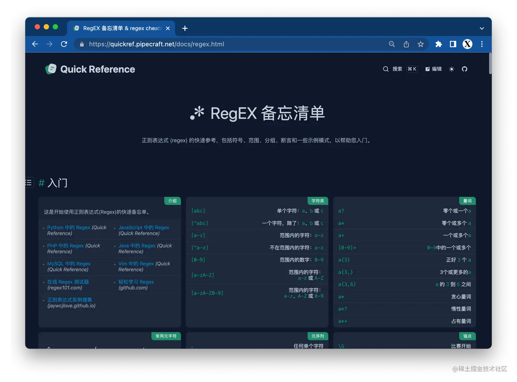Select the [^a-z] pattern cell
The width and height of the screenshot is (517, 382).
(x=200, y=247)
